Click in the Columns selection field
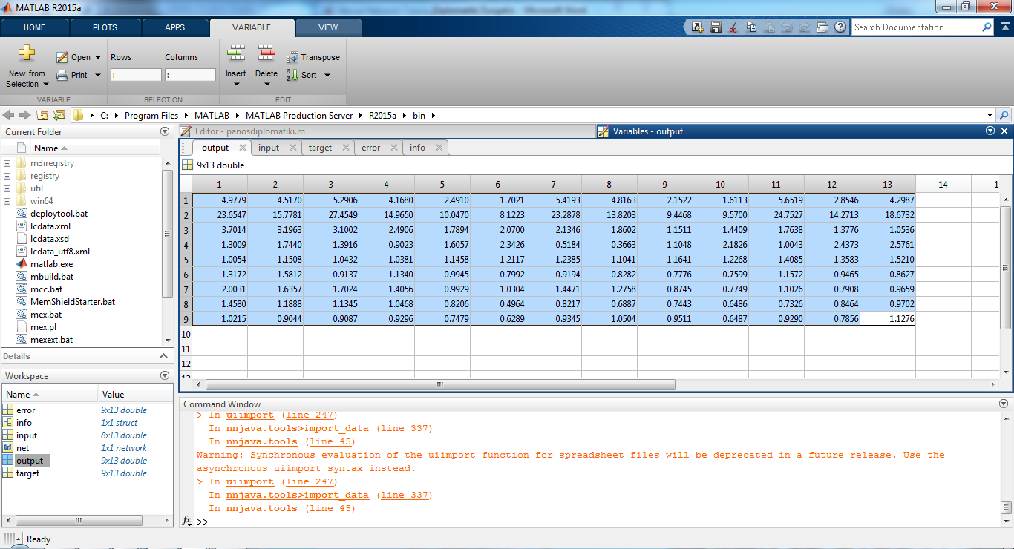This screenshot has width=1014, height=549. click(x=190, y=75)
